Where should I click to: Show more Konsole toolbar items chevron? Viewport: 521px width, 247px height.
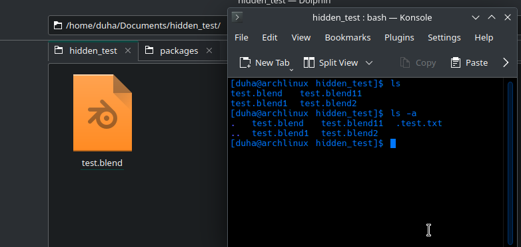pyautogui.click(x=506, y=62)
